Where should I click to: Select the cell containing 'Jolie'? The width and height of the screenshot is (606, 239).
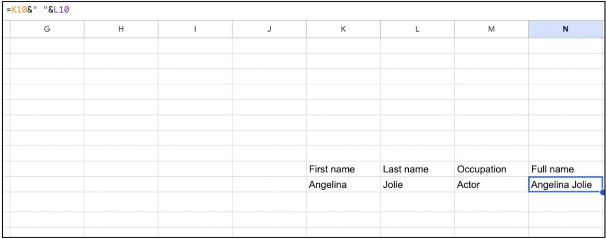point(417,185)
